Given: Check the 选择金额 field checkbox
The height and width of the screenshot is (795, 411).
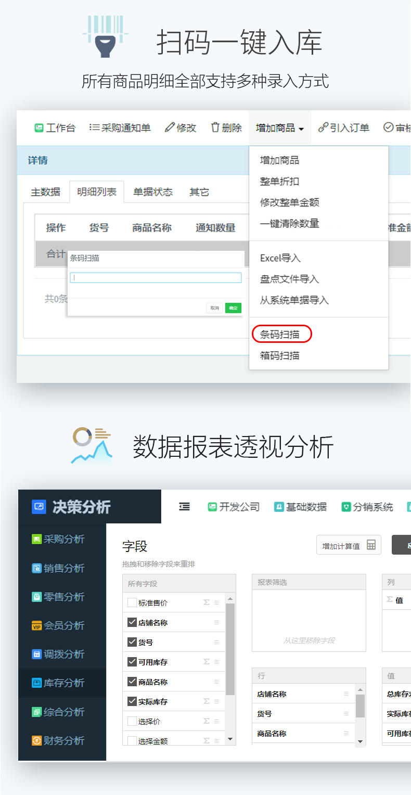Looking at the screenshot, I should tap(132, 741).
